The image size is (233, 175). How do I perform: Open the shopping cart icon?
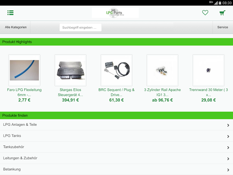pos(223,13)
